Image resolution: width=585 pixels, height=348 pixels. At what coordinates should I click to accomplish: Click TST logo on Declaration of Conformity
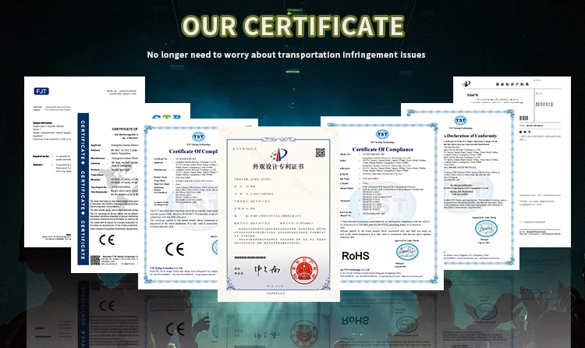(x=460, y=120)
